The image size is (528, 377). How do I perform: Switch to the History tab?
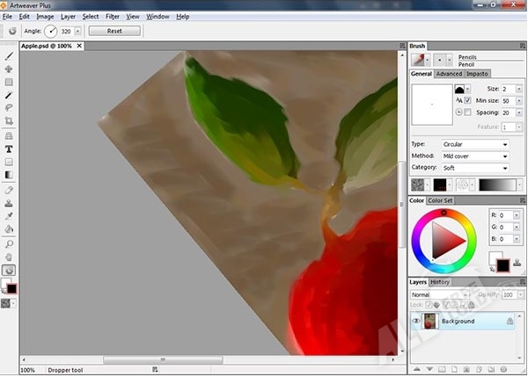pyautogui.click(x=441, y=282)
